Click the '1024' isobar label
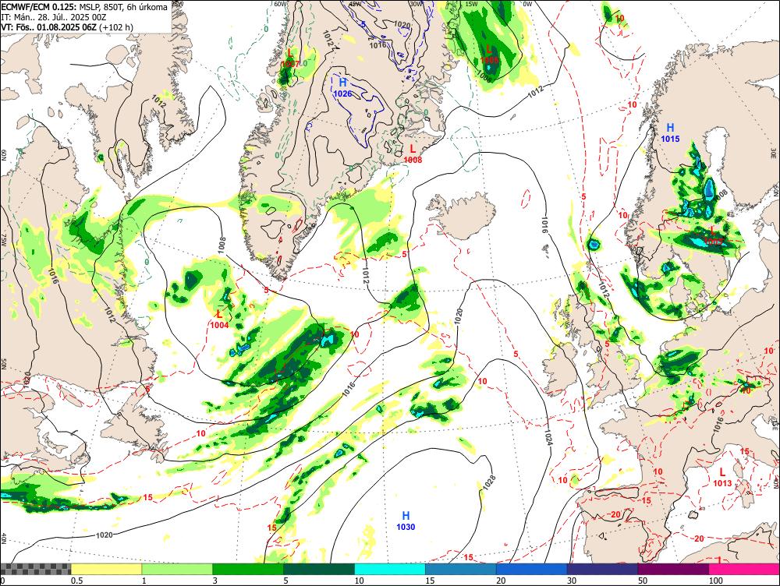This screenshot has height=586, width=780. pyautogui.click(x=548, y=436)
